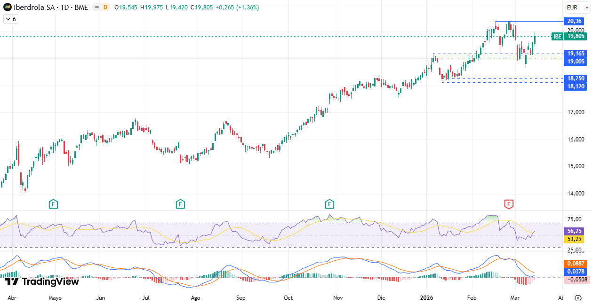Image resolution: width=592 pixels, height=304 pixels.
Task: Click the RSI value label 56,25
Action: coord(575,231)
